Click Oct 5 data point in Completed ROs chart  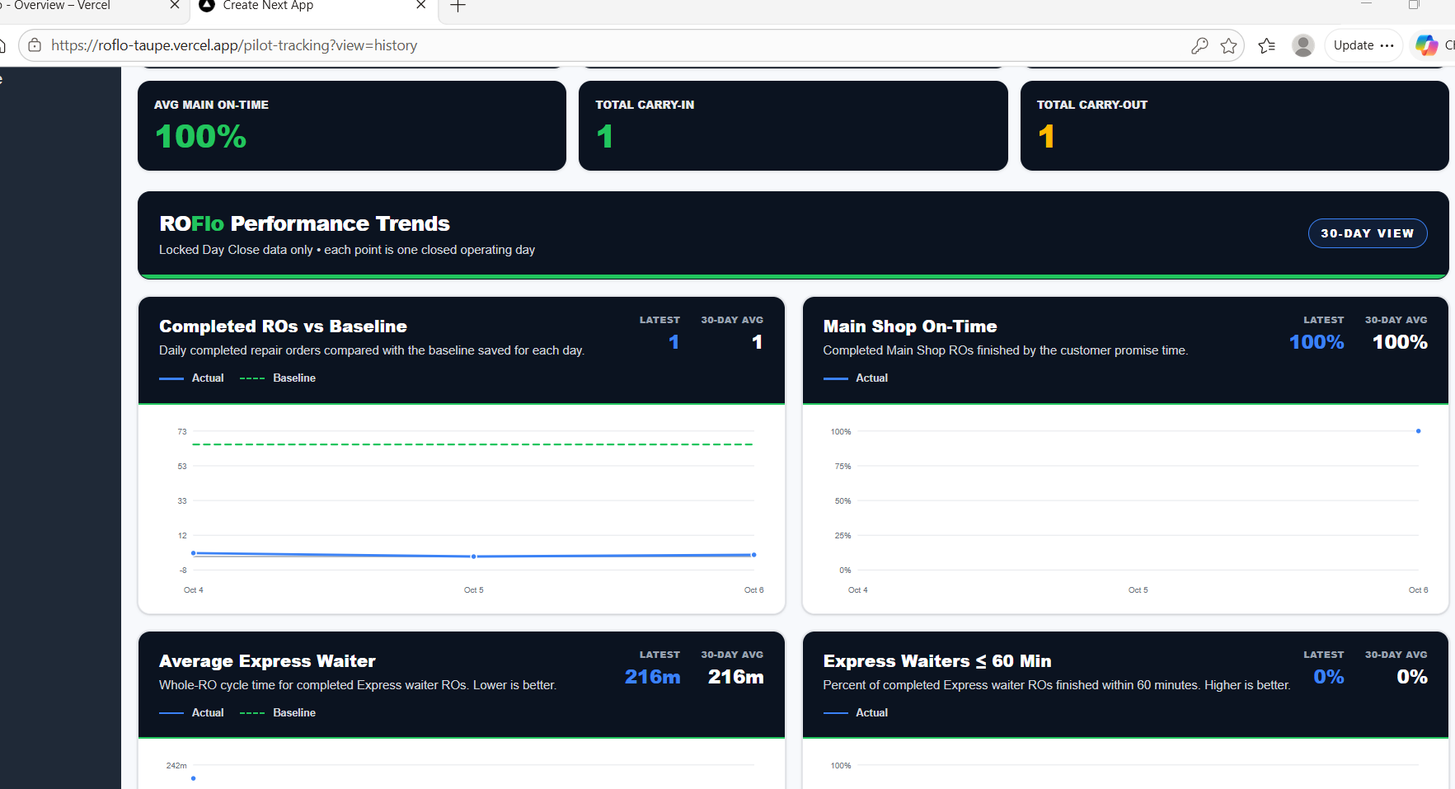473,557
